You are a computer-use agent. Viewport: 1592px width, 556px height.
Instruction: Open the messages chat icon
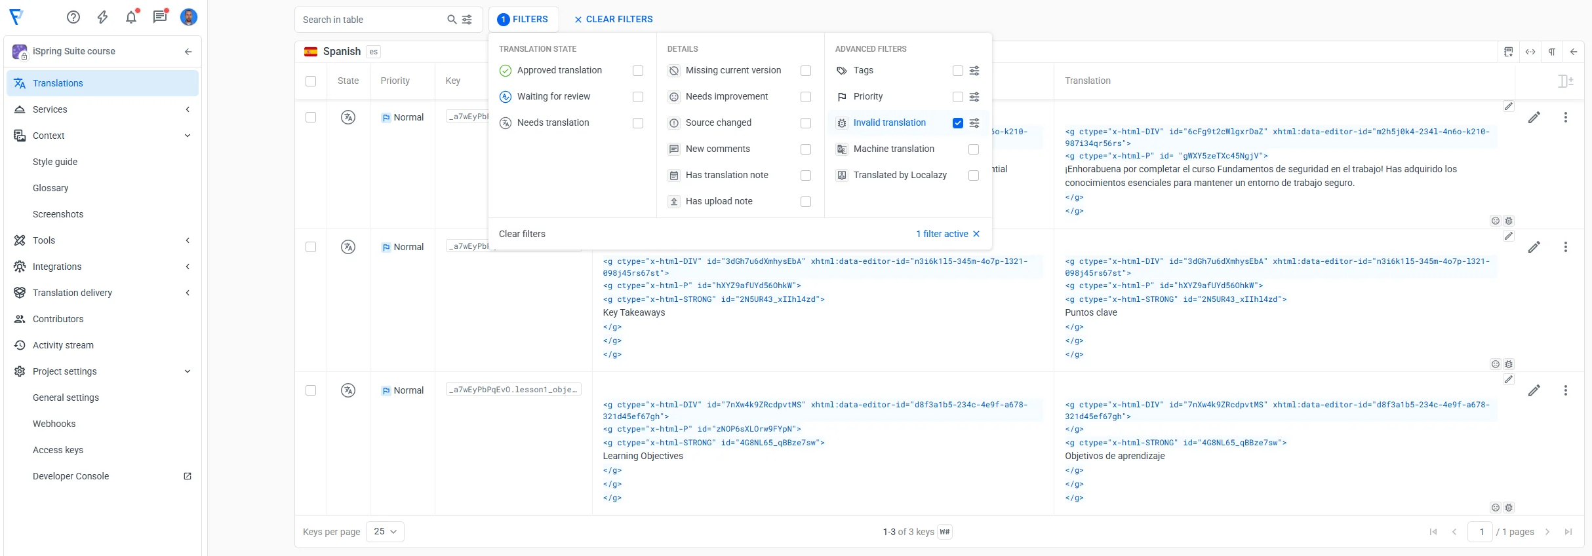click(x=160, y=17)
